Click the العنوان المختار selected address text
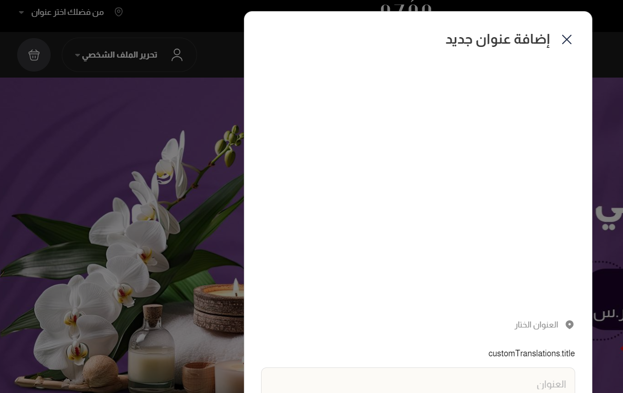 tap(536, 325)
